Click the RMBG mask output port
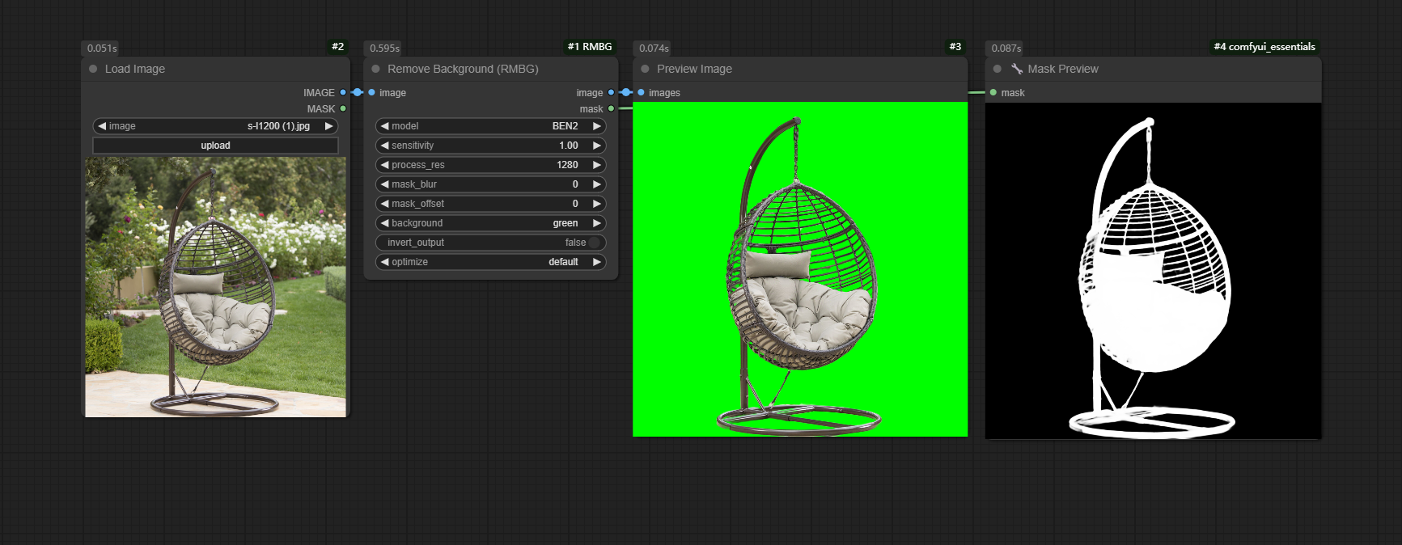1402x545 pixels. coord(611,109)
